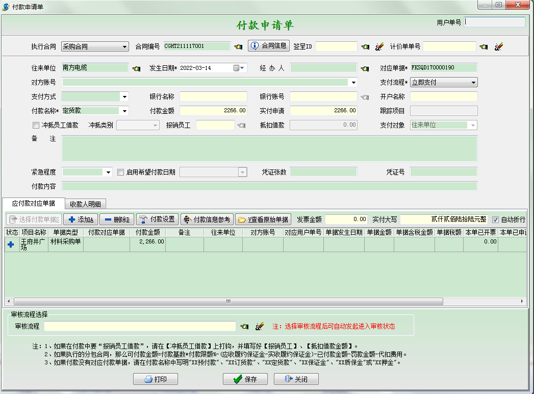Open 紧急程度 dropdown
534x394 pixels.
pos(108,172)
